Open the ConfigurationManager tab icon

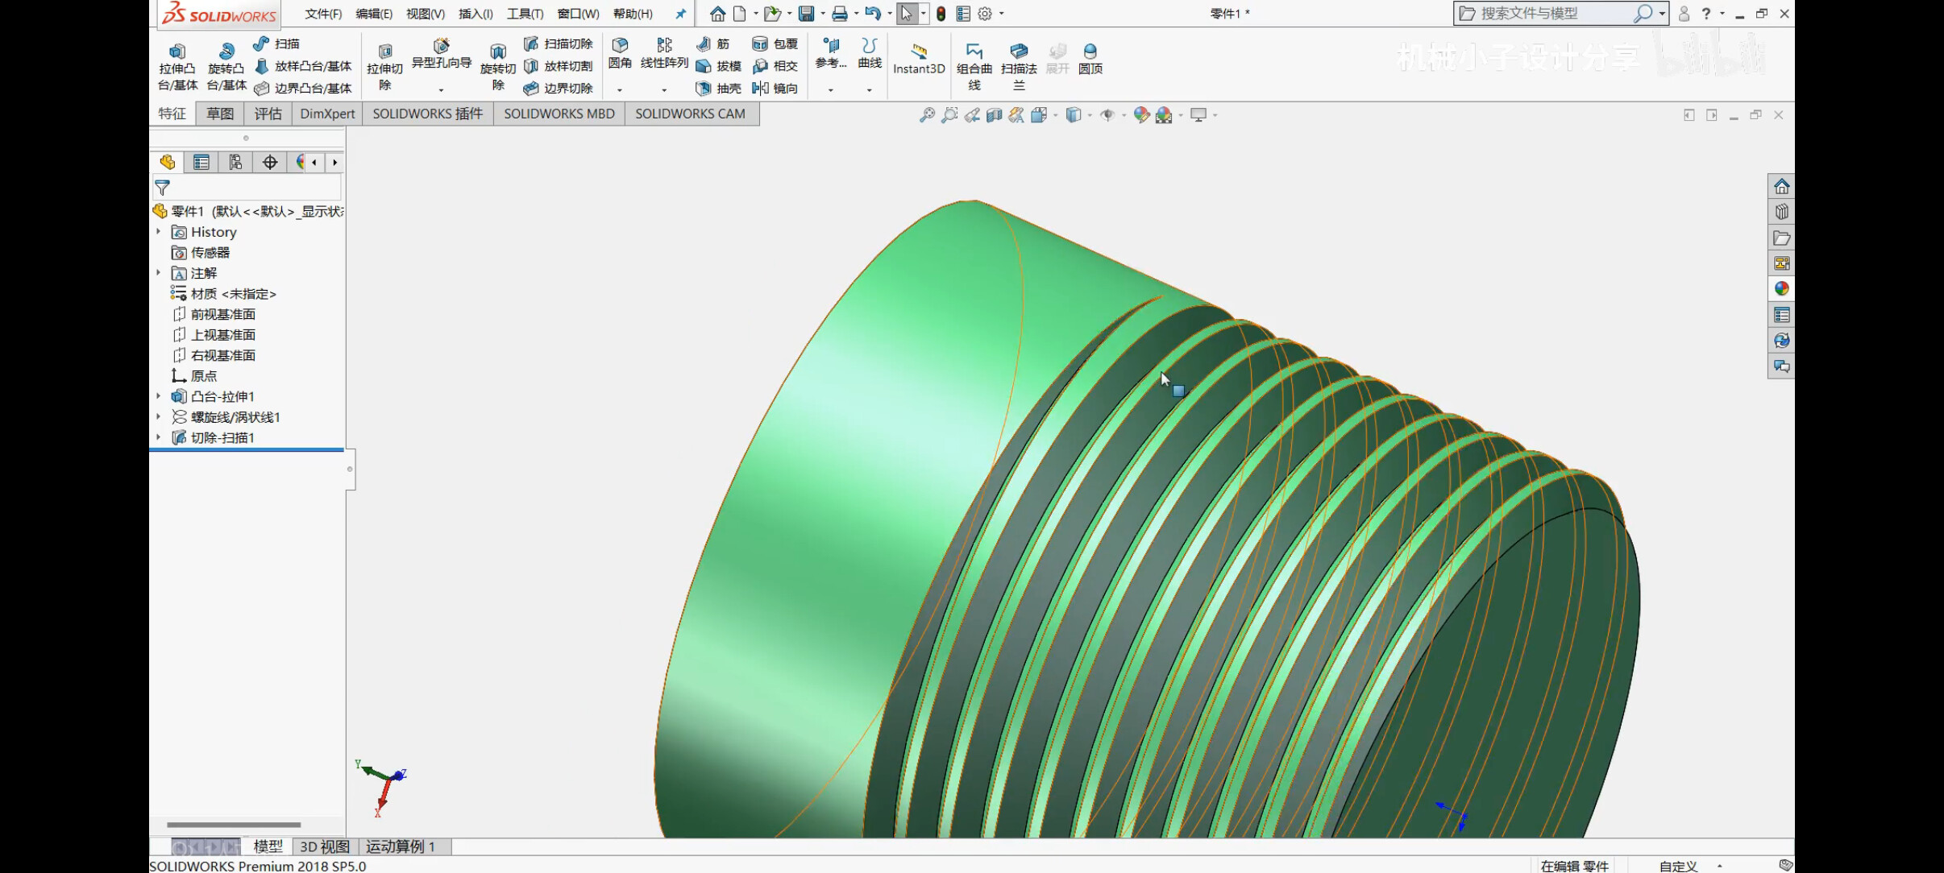(235, 163)
